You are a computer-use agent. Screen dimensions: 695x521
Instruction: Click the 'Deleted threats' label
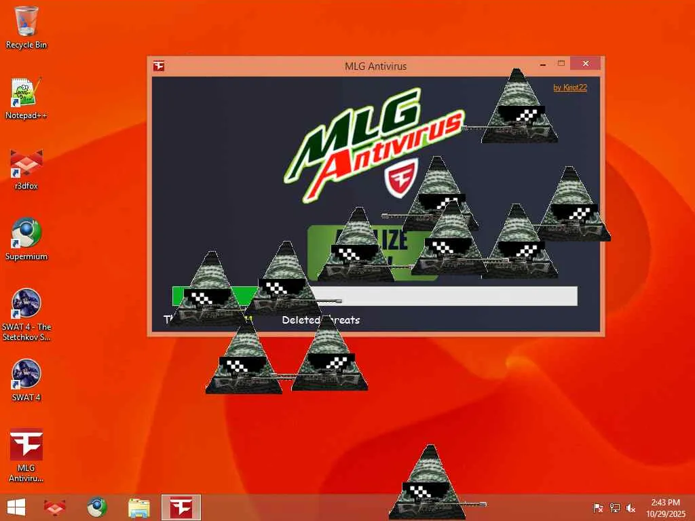pos(321,320)
